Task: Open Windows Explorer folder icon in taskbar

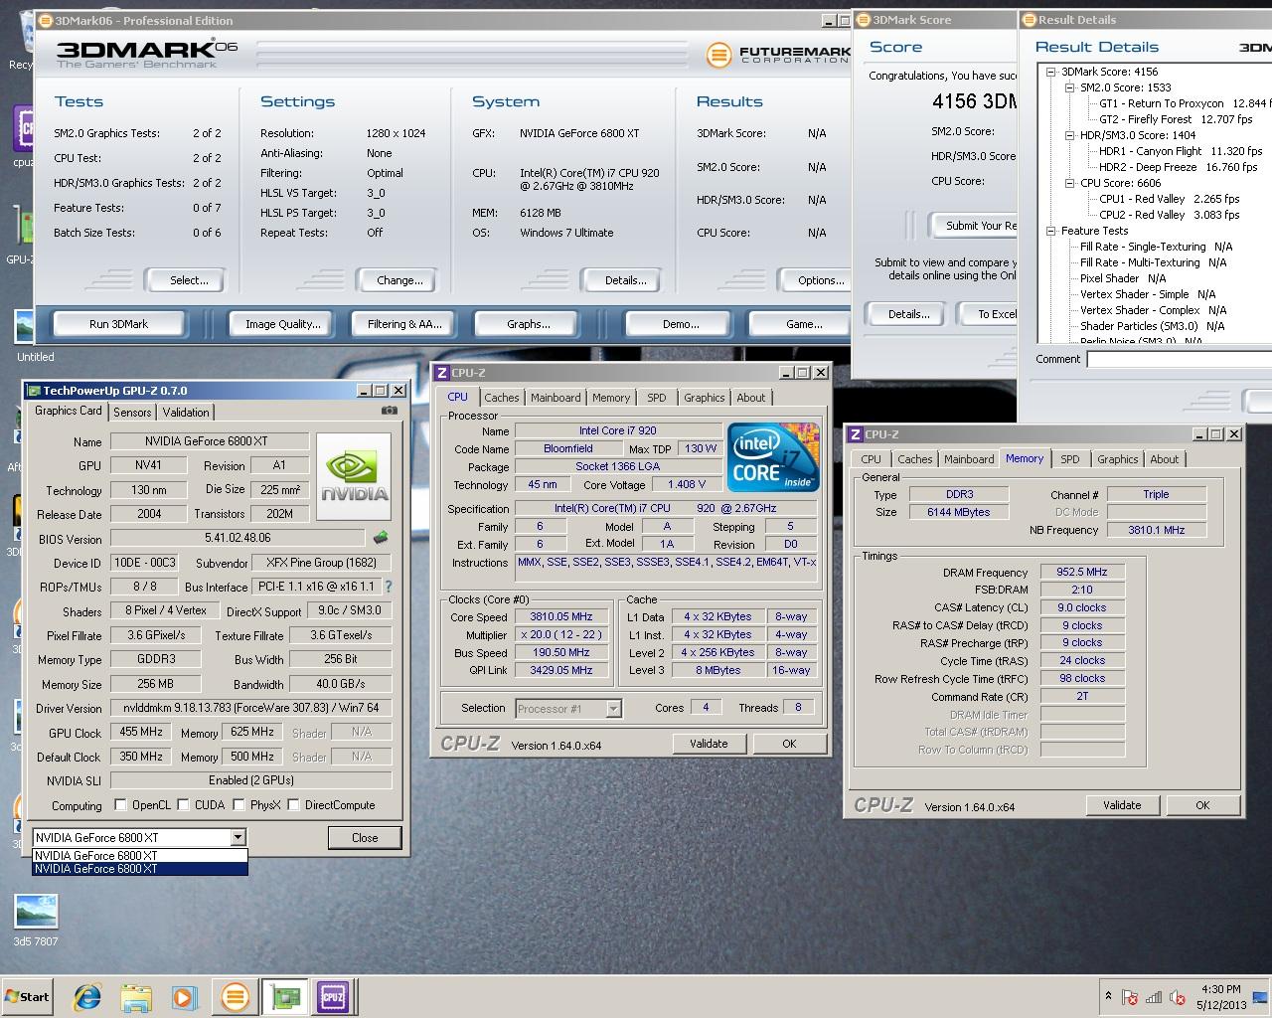Action: (x=136, y=997)
